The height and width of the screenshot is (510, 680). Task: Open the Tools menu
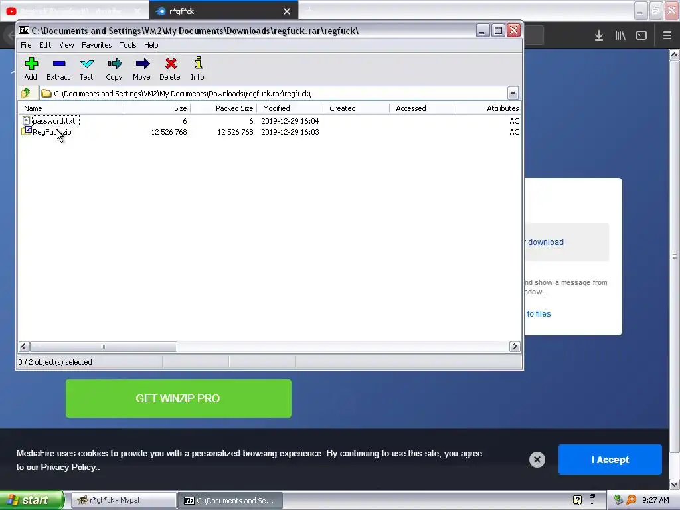pyautogui.click(x=128, y=45)
